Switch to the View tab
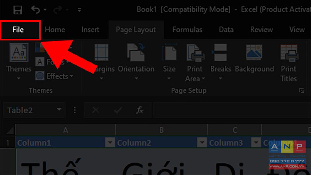 pyautogui.click(x=297, y=30)
